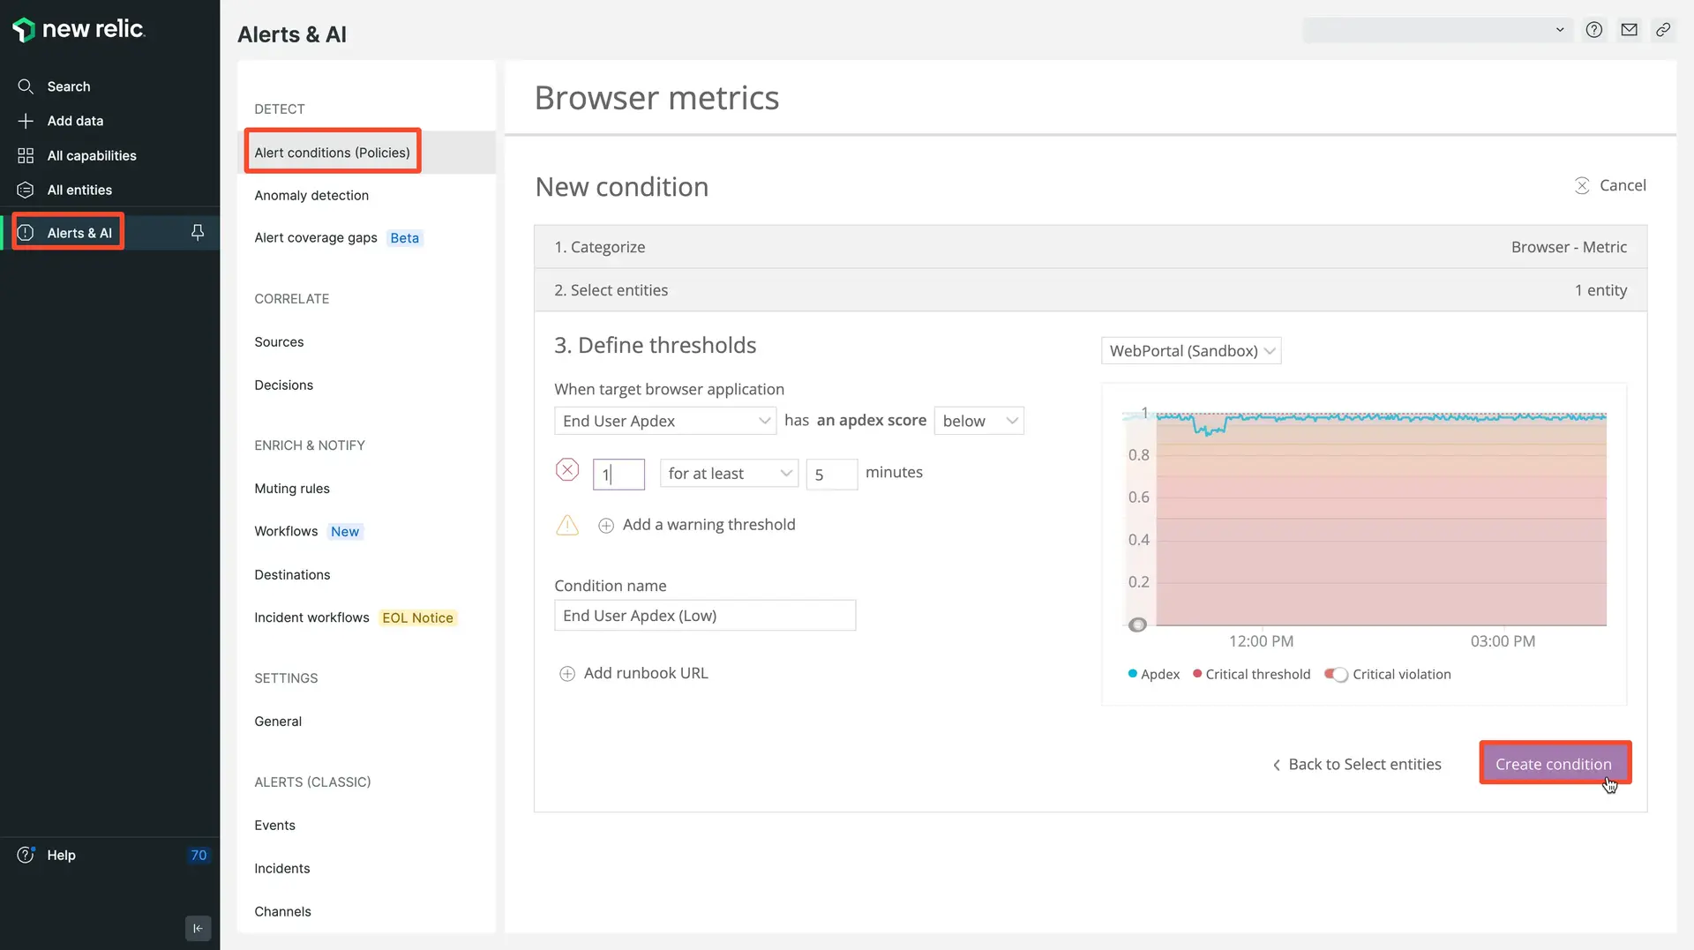Screen dimensions: 1694x950
Task: Open Anomaly detection page
Action: (x=311, y=195)
